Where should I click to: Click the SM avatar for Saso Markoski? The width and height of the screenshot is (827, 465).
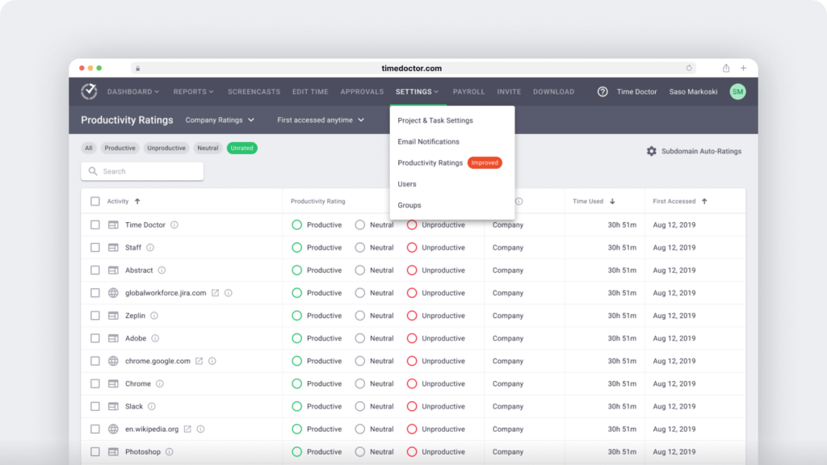(737, 91)
